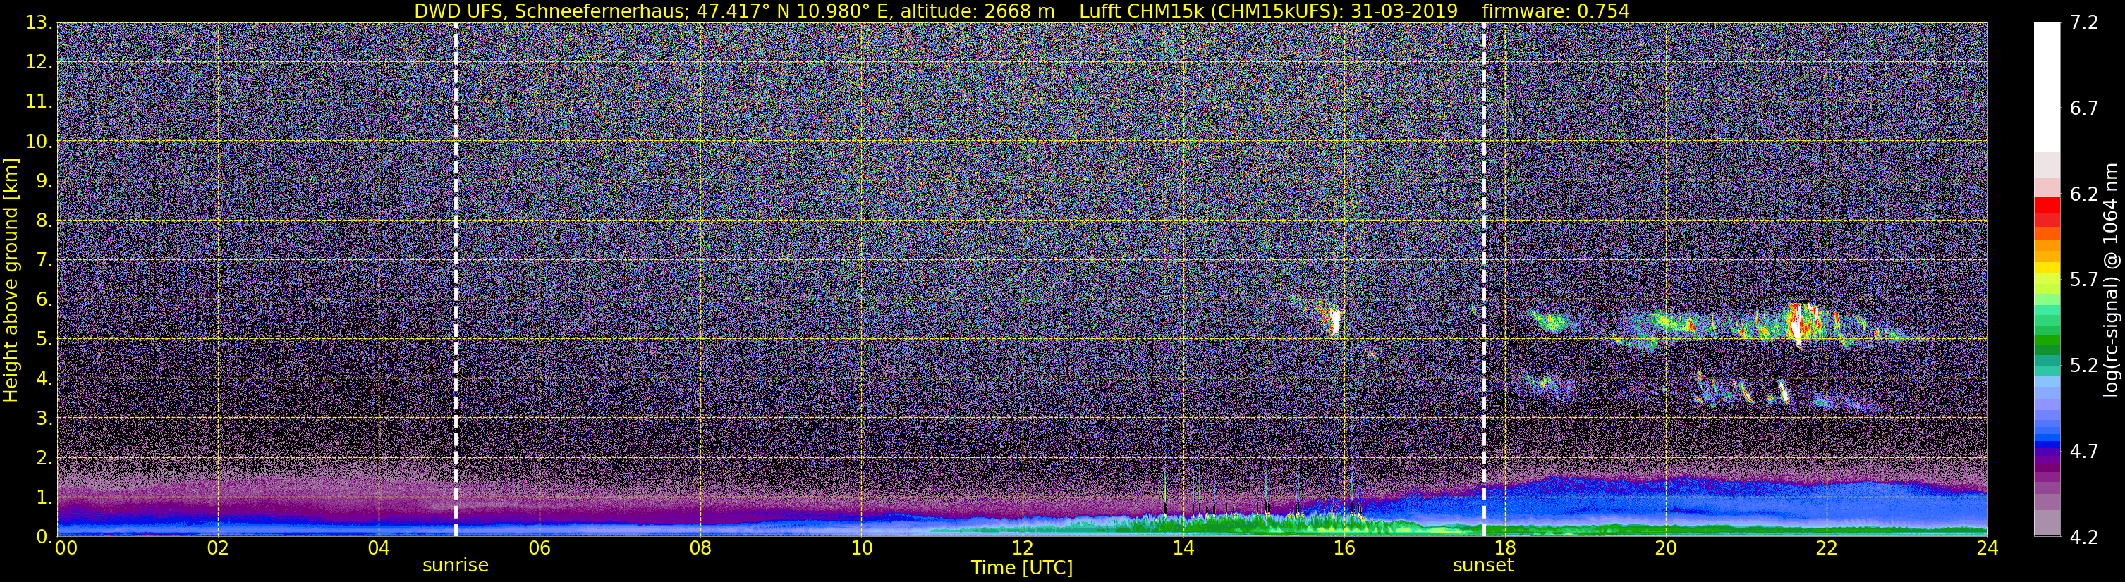Click height axis tick '11.'
This screenshot has width=2125, height=582.
tap(39, 102)
